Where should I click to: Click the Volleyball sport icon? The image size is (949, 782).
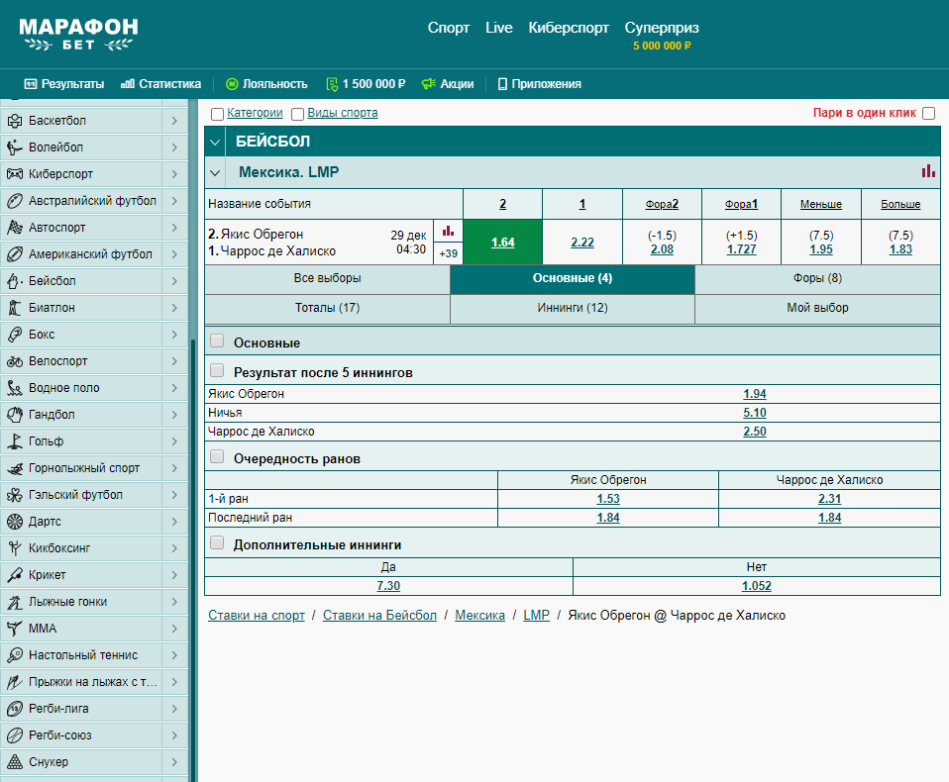[x=15, y=147]
